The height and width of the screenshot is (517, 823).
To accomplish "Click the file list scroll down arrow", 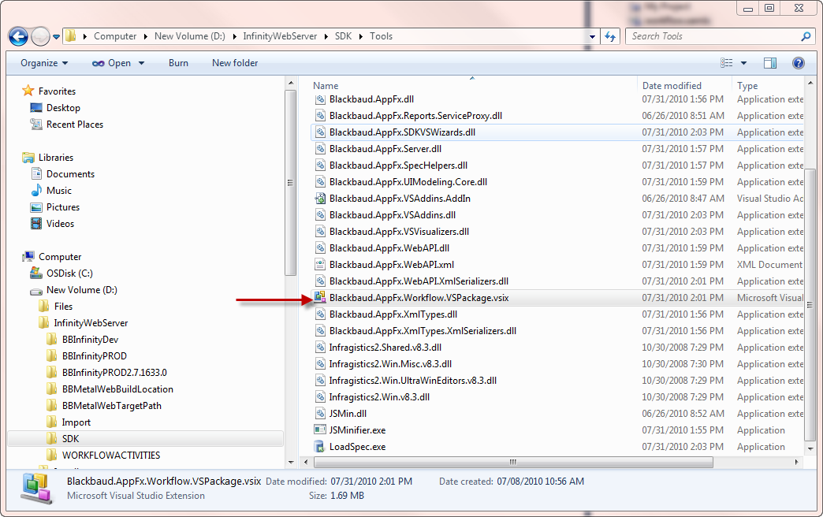I will pos(810,448).
